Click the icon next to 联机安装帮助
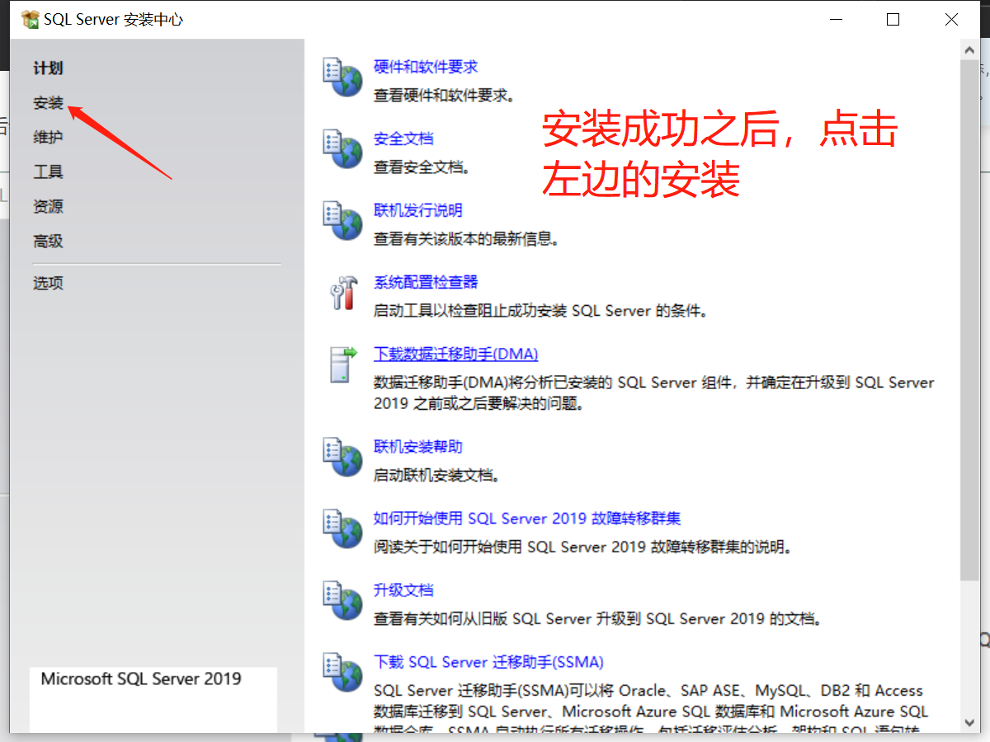The image size is (990, 742). click(342, 458)
